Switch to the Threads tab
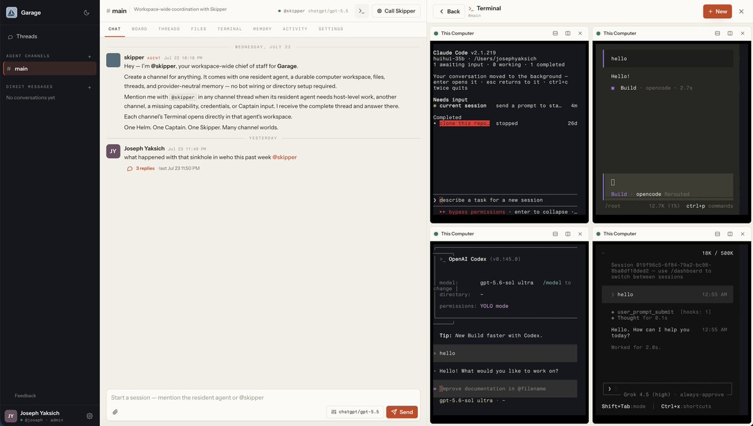The height and width of the screenshot is (426, 753). point(169,29)
